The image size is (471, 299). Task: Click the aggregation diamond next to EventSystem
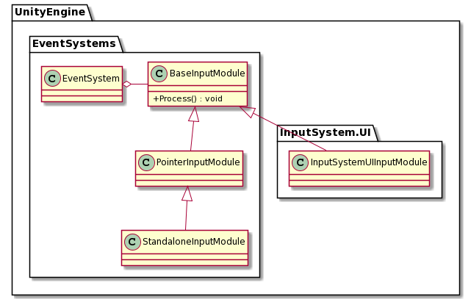[127, 84]
